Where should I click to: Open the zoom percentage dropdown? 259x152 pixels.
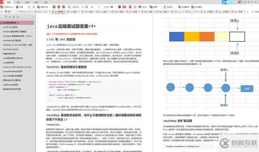[x=83, y=7]
